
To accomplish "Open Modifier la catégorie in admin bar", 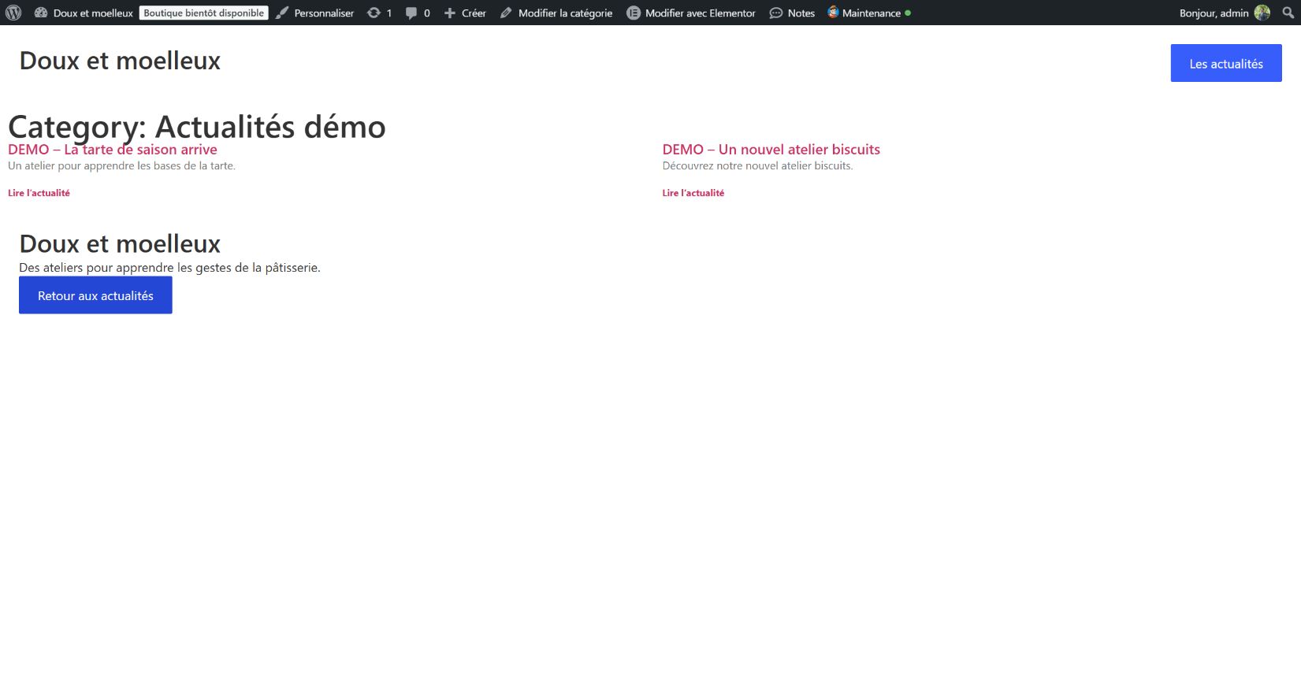I will coord(556,13).
